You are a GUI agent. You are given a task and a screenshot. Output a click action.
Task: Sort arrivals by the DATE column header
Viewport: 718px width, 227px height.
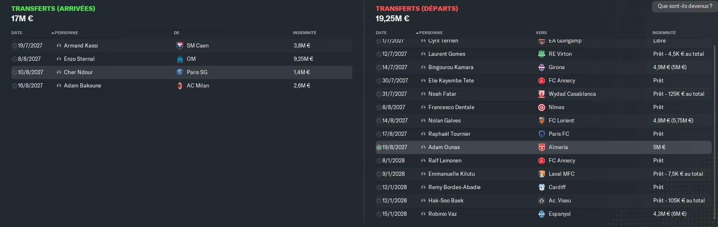click(17, 33)
